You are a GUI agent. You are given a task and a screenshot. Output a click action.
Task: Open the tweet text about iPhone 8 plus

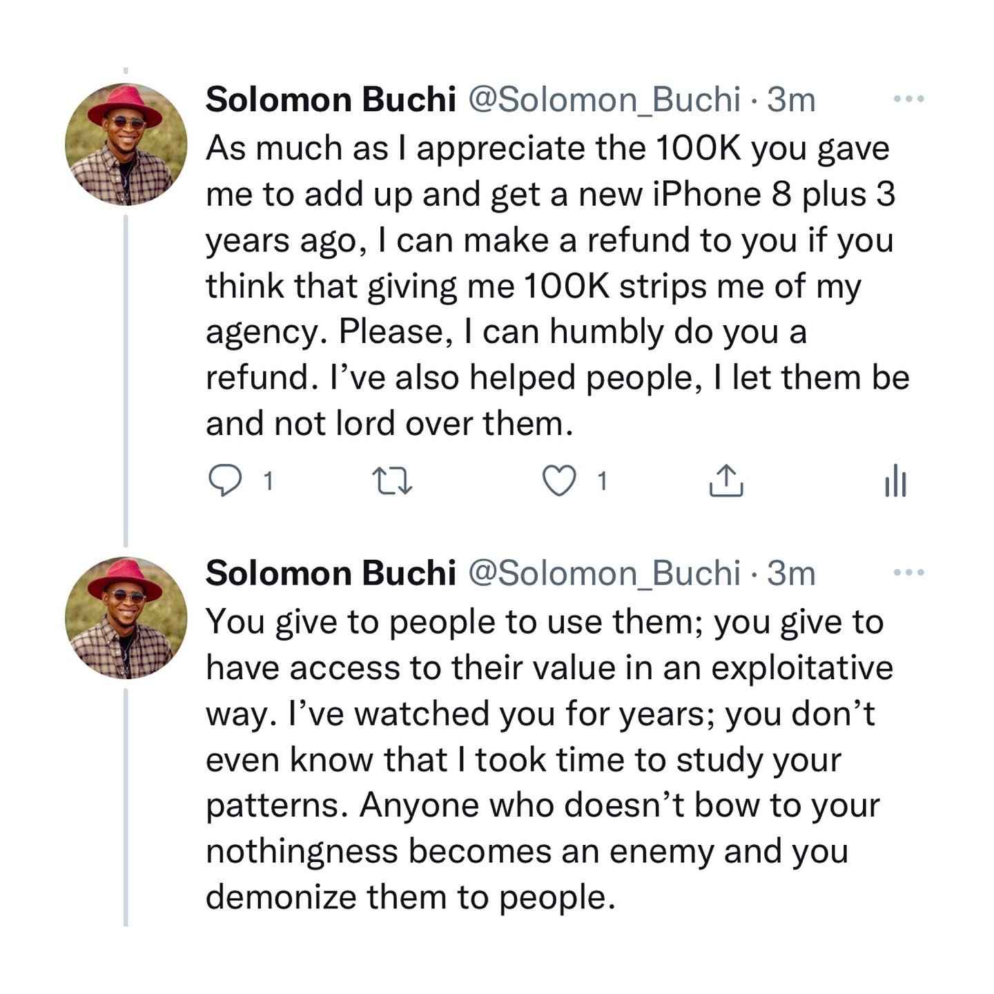pos(558,286)
